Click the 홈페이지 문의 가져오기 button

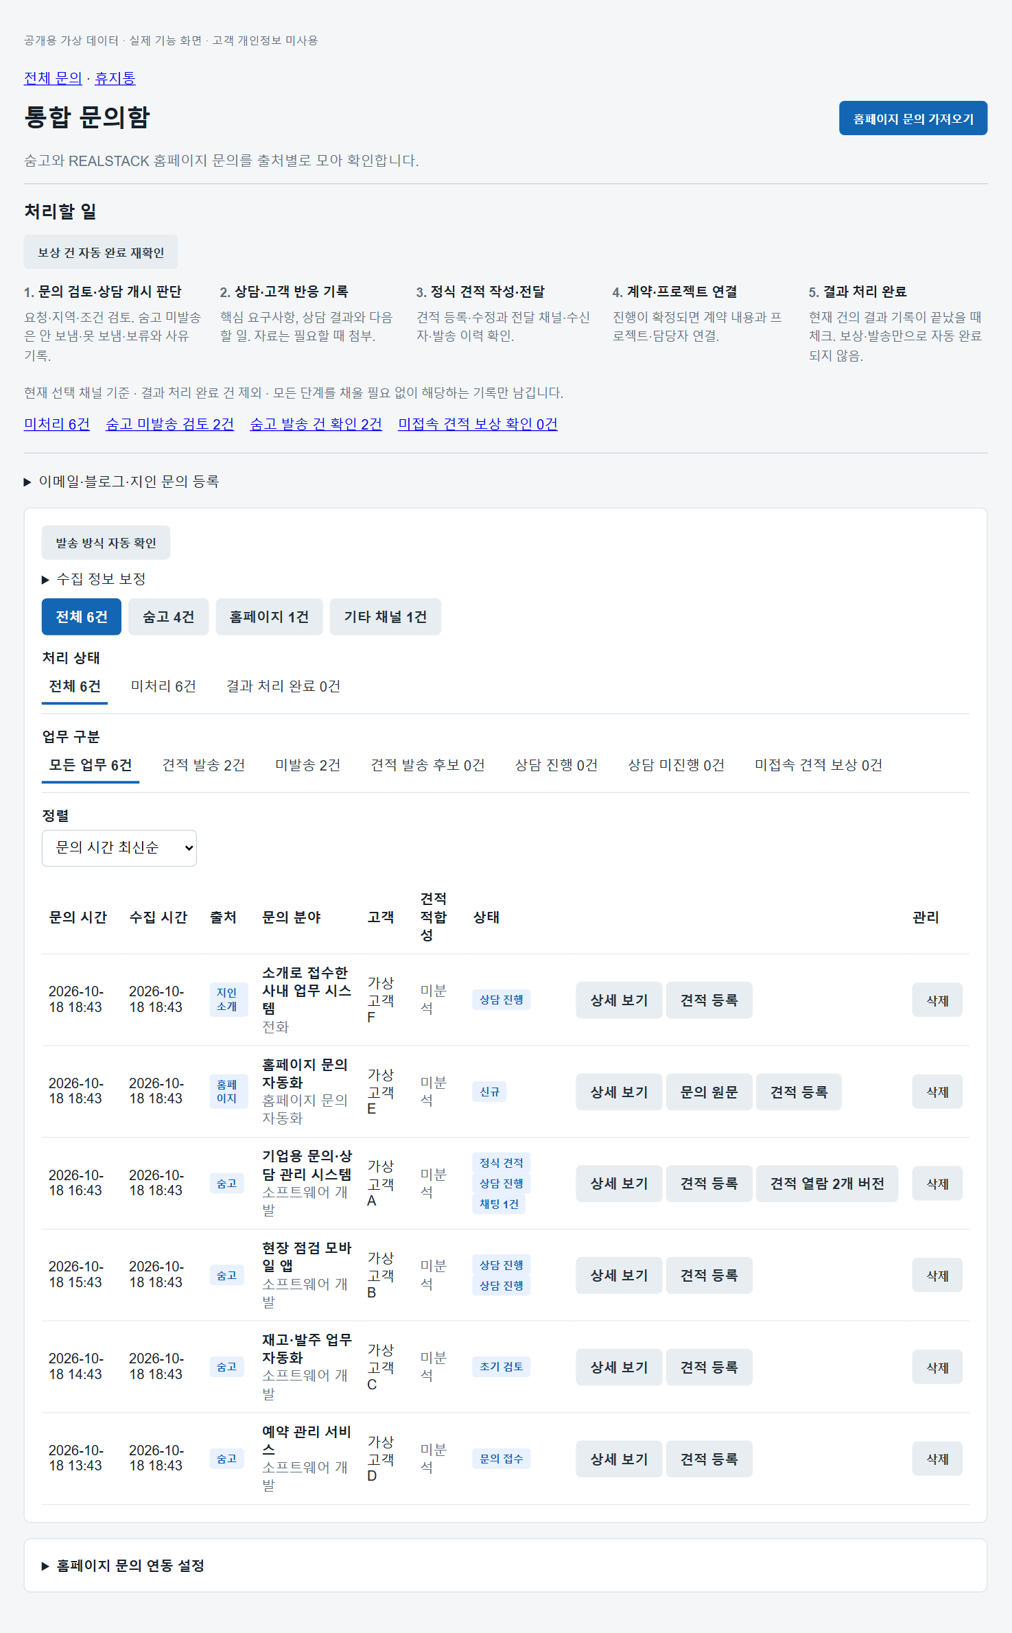click(913, 119)
